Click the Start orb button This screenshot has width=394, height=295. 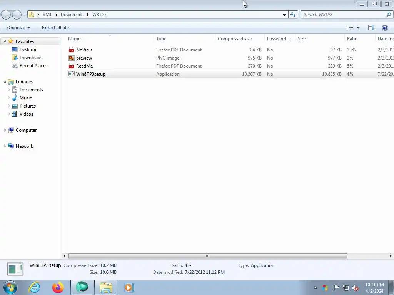tap(10, 287)
